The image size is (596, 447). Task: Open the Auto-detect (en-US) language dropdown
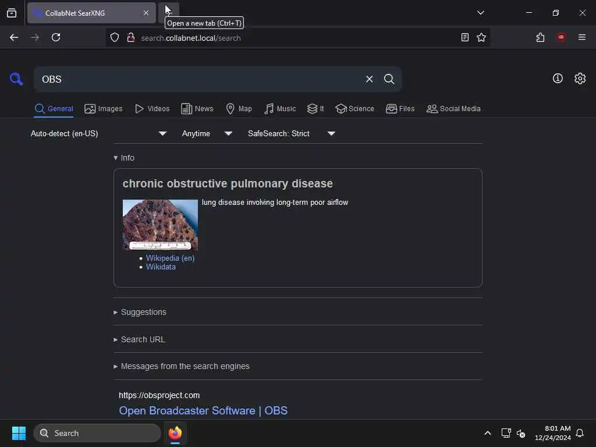[x=99, y=133]
